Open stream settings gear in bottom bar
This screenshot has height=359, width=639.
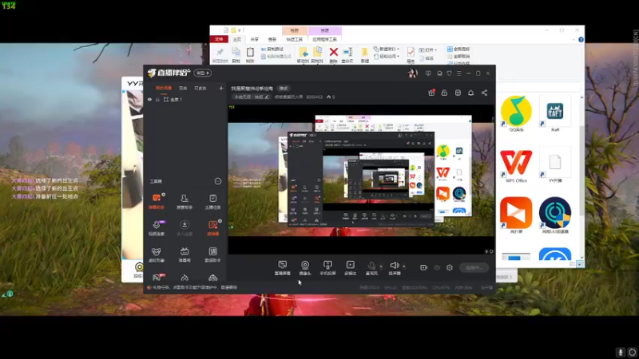pyautogui.click(x=450, y=267)
